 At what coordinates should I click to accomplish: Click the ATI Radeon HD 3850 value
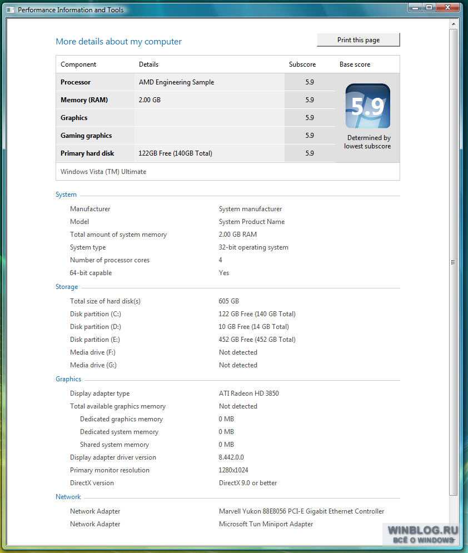tap(248, 393)
